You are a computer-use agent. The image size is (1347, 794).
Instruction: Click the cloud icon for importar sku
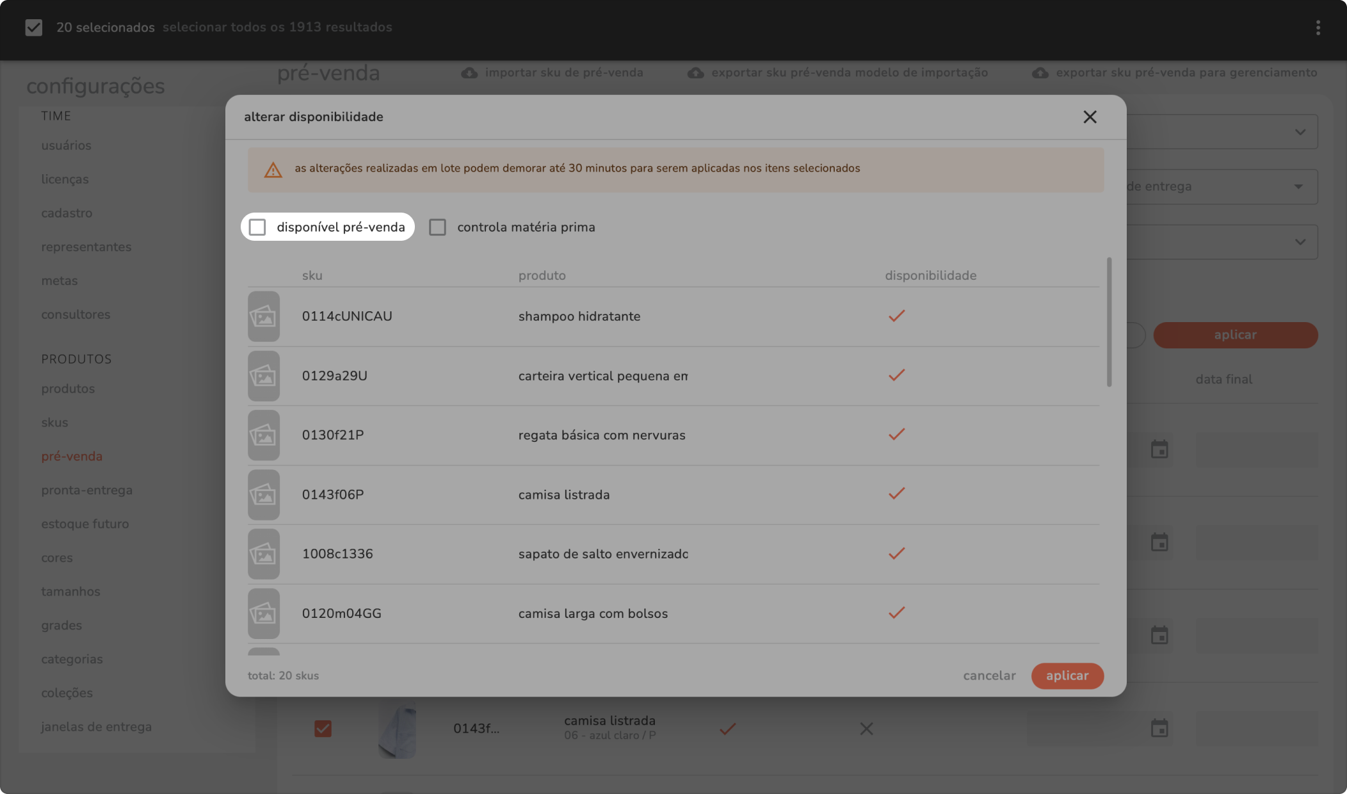pyautogui.click(x=469, y=73)
